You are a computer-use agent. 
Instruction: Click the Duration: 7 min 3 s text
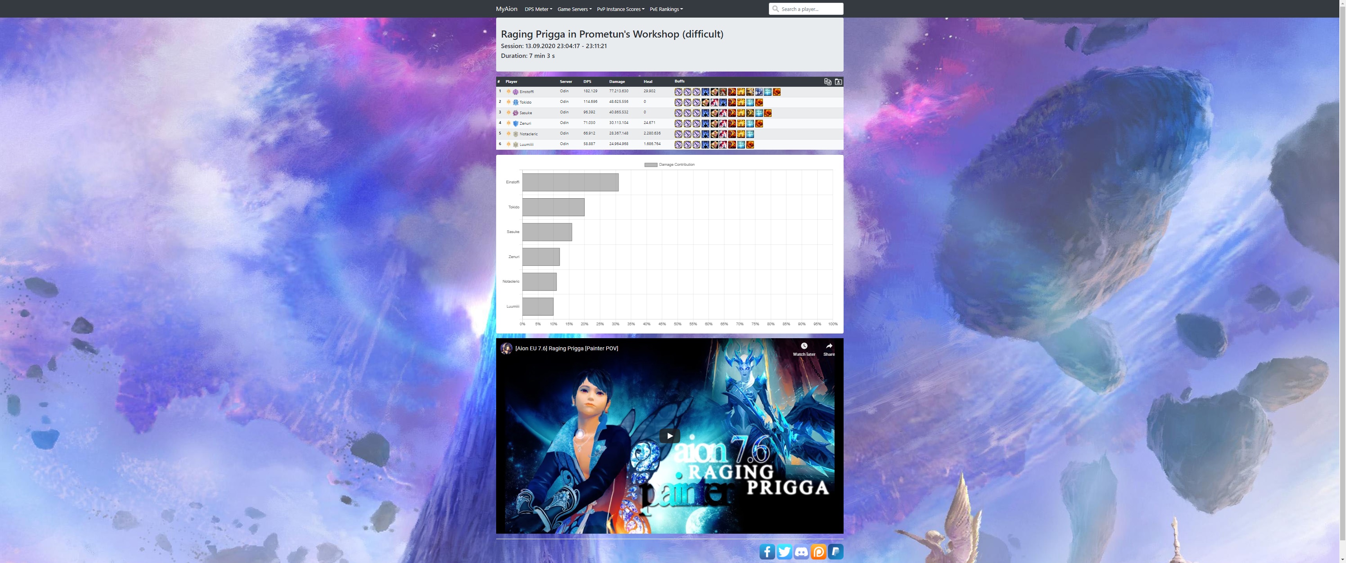(x=528, y=56)
